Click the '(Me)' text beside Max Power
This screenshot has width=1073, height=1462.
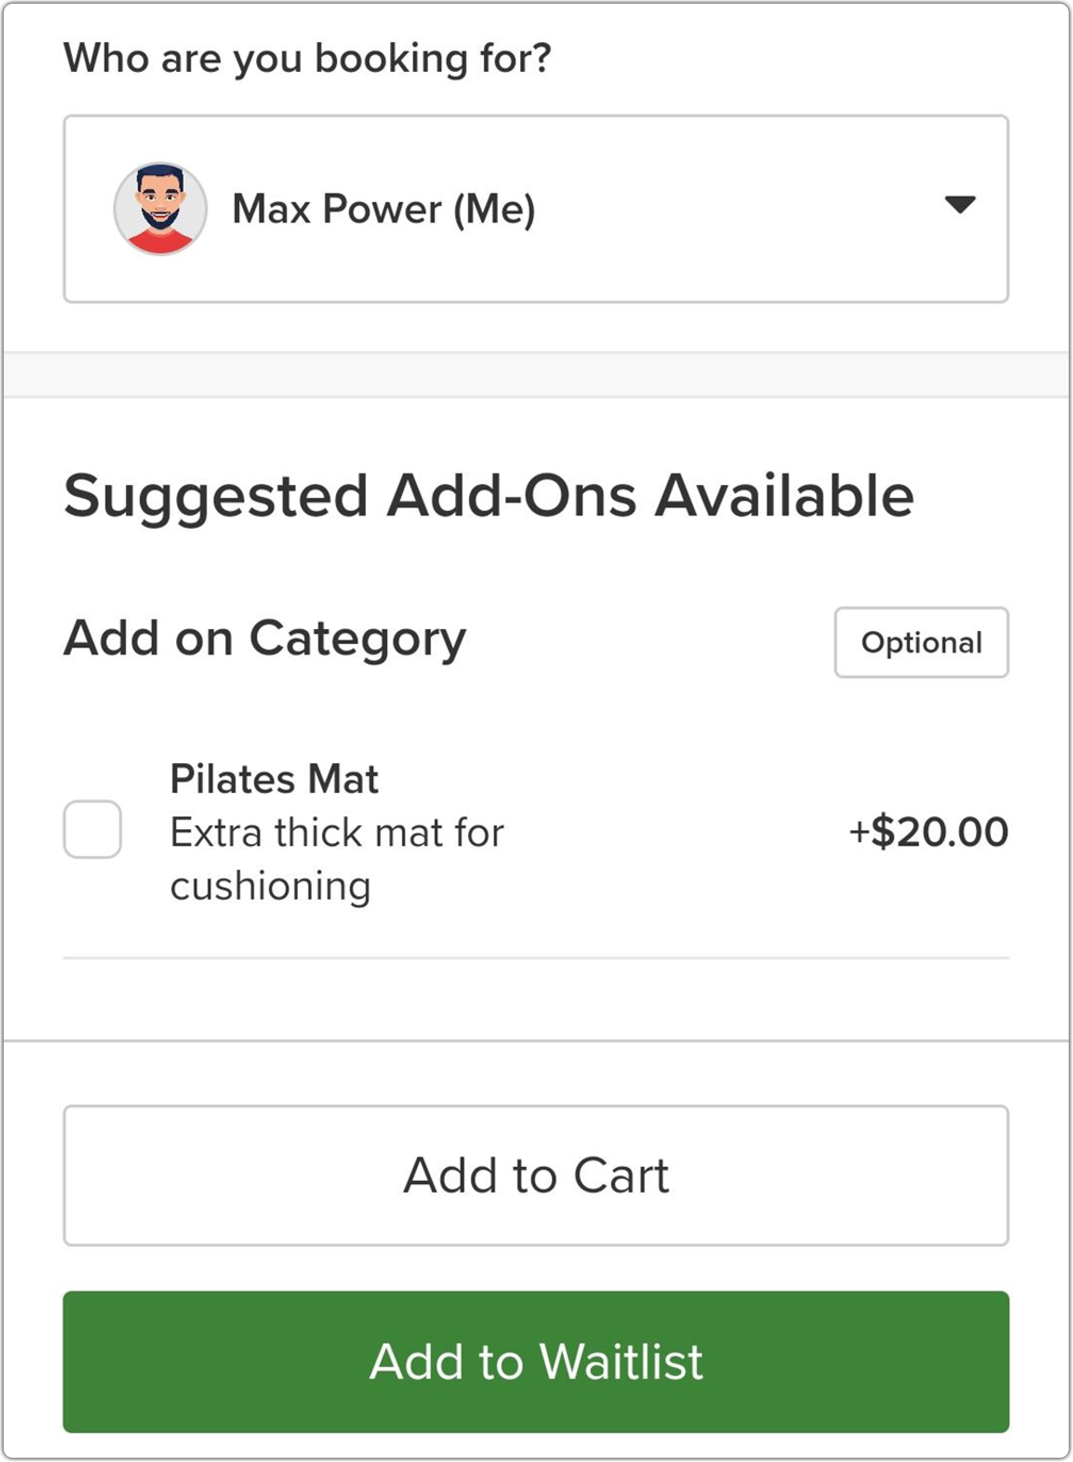pos(494,209)
